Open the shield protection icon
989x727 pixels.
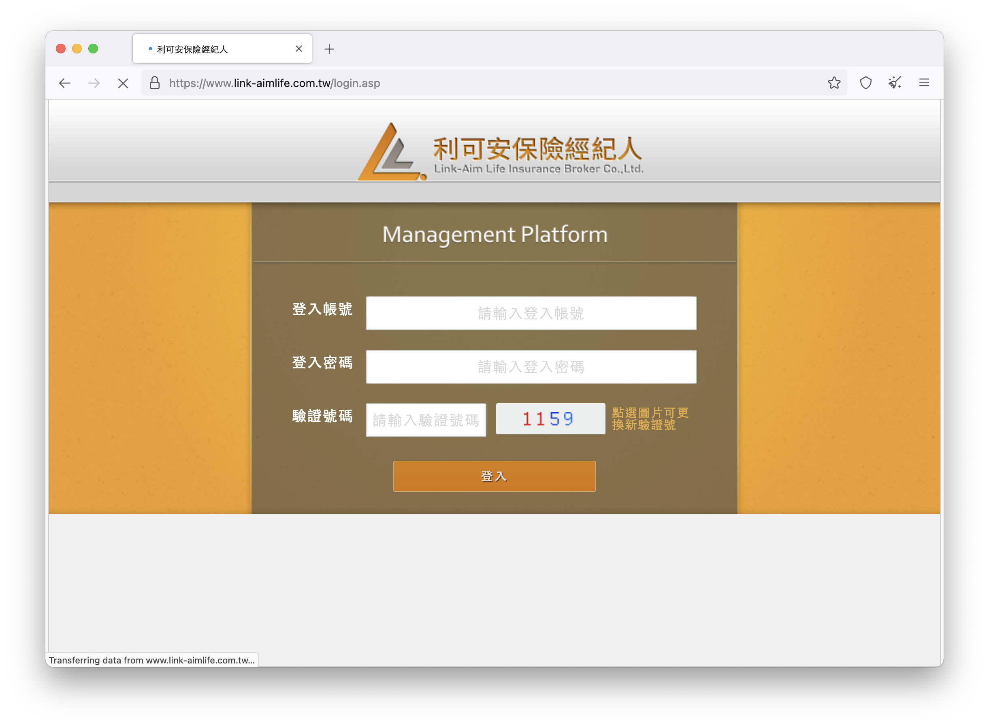coord(866,83)
